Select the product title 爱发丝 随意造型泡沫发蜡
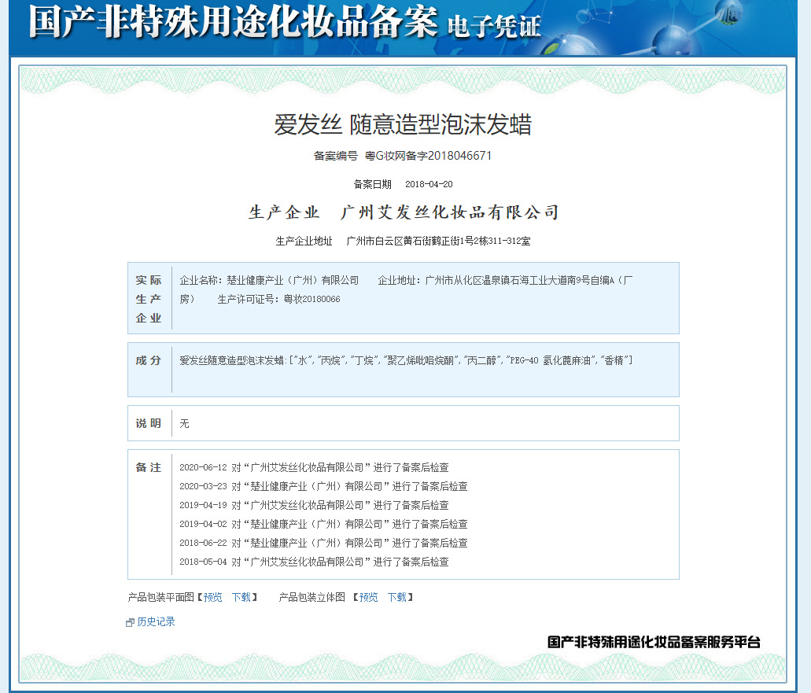The image size is (811, 693). pos(403,124)
